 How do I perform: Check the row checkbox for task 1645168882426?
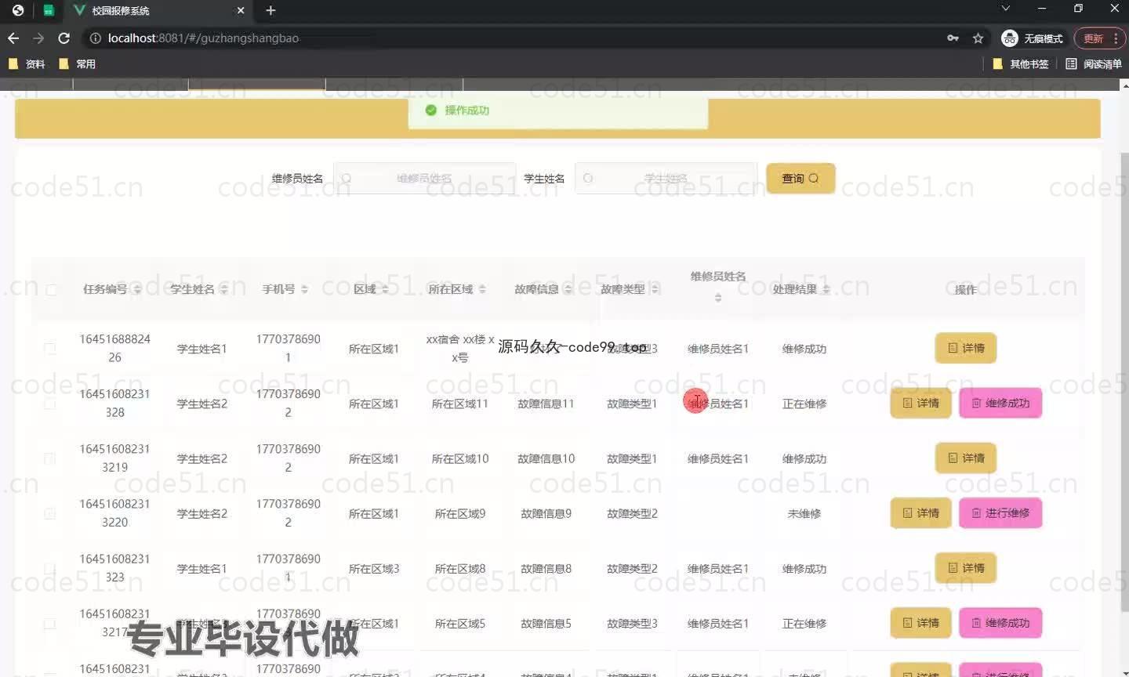pyautogui.click(x=50, y=349)
